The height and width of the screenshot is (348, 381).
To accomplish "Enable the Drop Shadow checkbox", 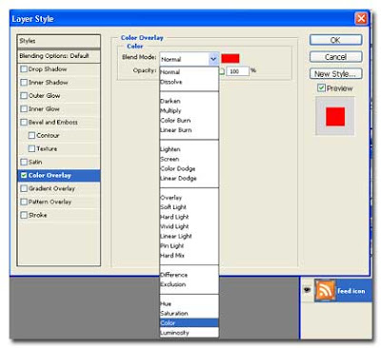I will pos(24,69).
